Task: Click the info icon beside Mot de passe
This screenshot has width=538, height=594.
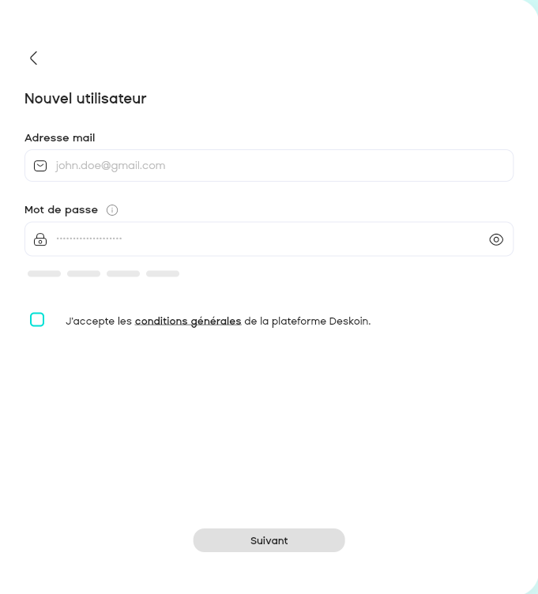Action: pos(112,210)
